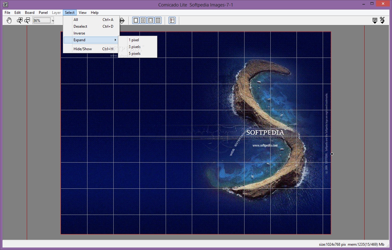This screenshot has width=392, height=250.
Task: Click the panel split layout icon
Action: 172,21
